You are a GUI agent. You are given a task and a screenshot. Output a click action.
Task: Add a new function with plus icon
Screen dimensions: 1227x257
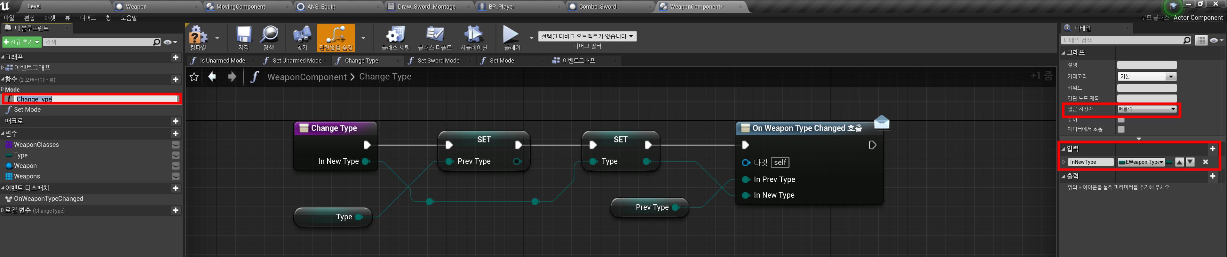(176, 79)
